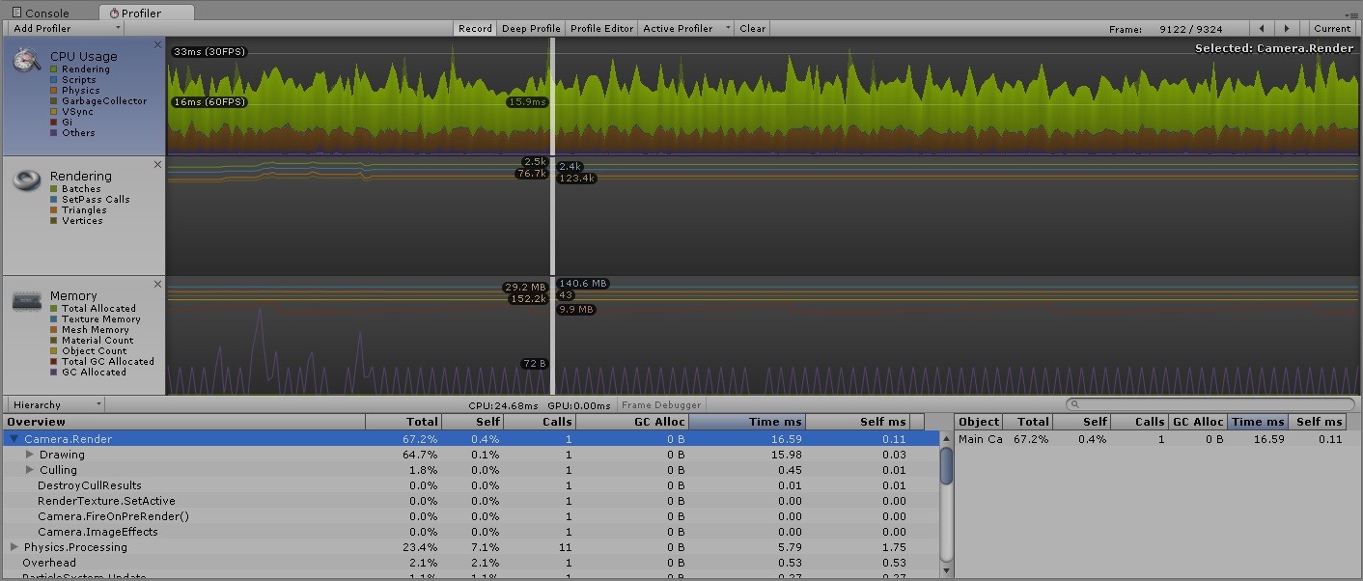Clear the profiler data
The width and height of the screenshot is (1363, 581).
pos(753,28)
